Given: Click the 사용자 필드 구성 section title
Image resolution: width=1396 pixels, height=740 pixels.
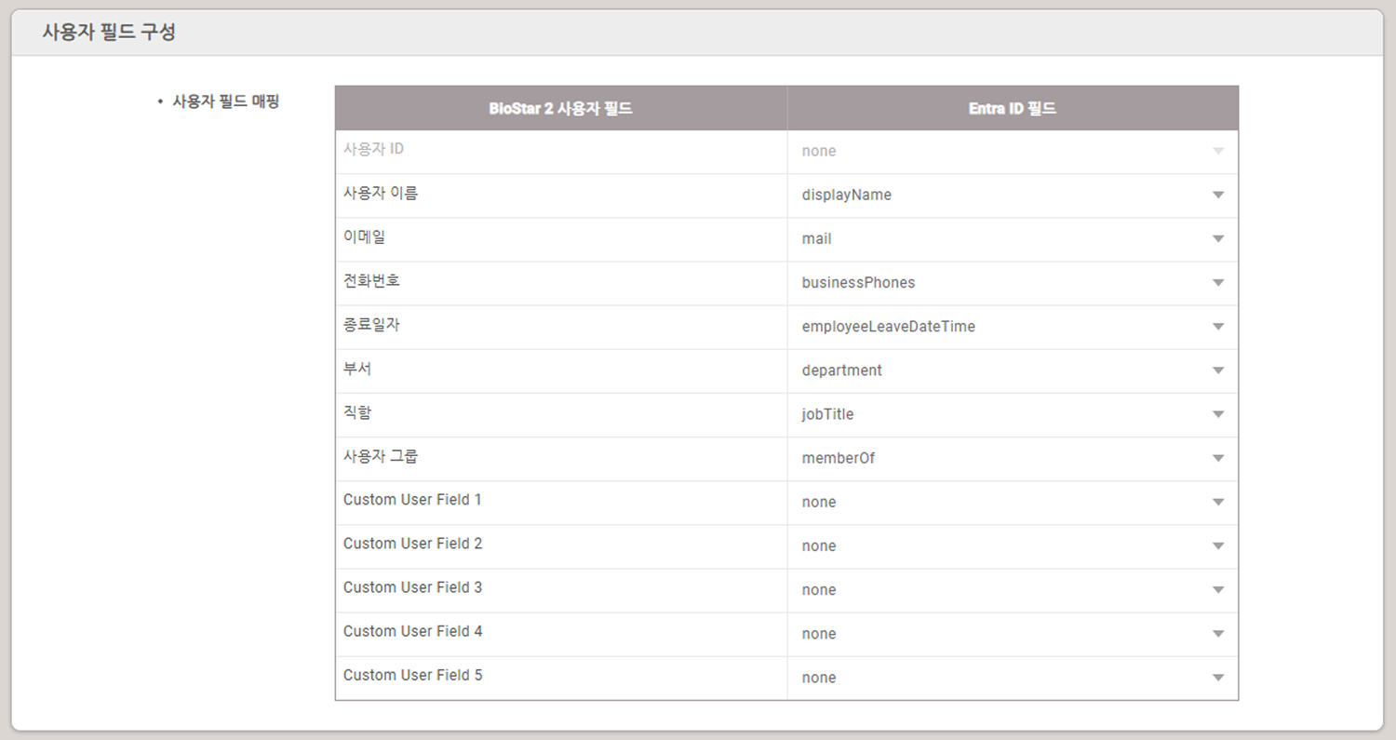Looking at the screenshot, I should coord(109,33).
